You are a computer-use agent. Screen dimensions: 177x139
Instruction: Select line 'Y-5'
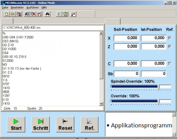tap(5, 80)
